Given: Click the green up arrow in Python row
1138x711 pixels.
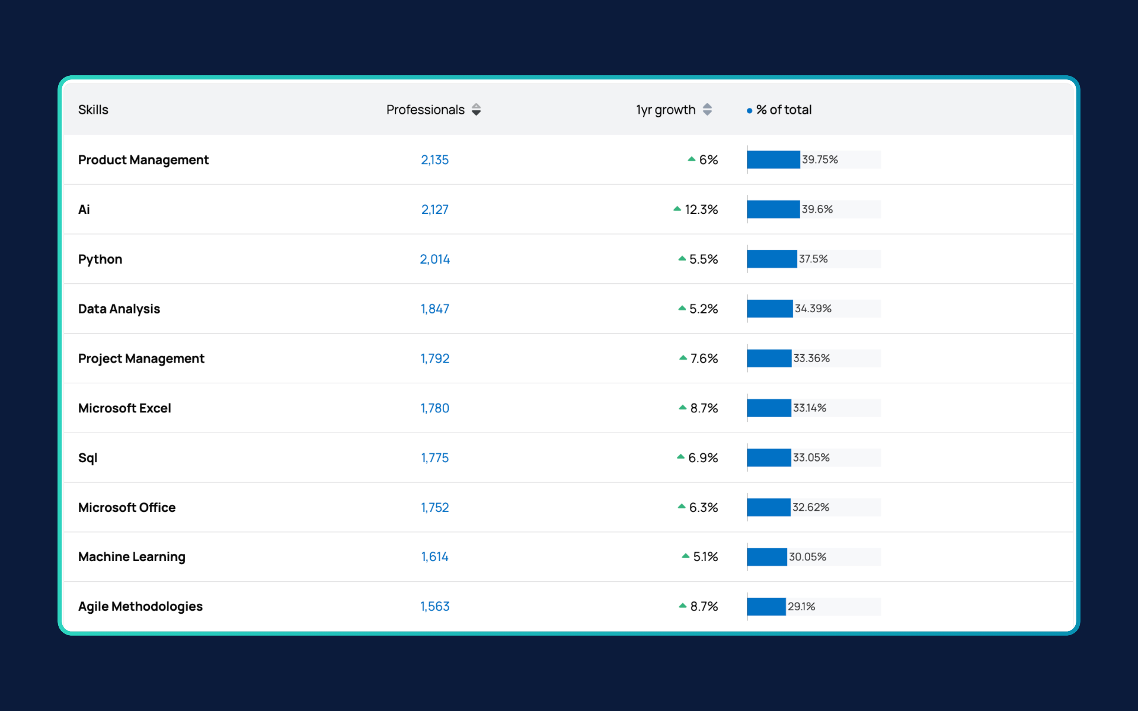Looking at the screenshot, I should [x=682, y=258].
